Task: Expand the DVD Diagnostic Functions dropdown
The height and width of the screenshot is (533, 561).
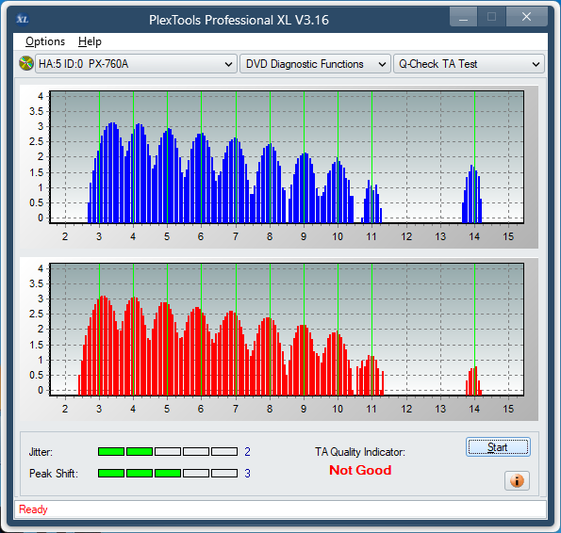Action: tap(315, 64)
